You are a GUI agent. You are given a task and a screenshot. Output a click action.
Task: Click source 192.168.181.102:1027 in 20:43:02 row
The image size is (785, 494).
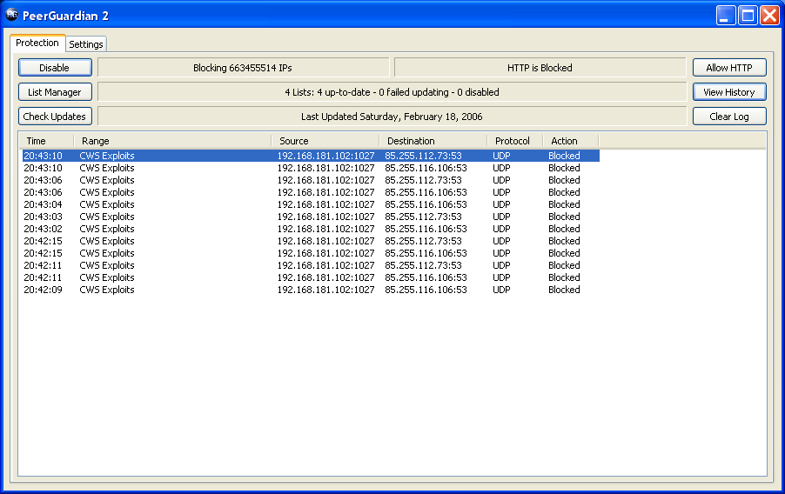(x=325, y=229)
